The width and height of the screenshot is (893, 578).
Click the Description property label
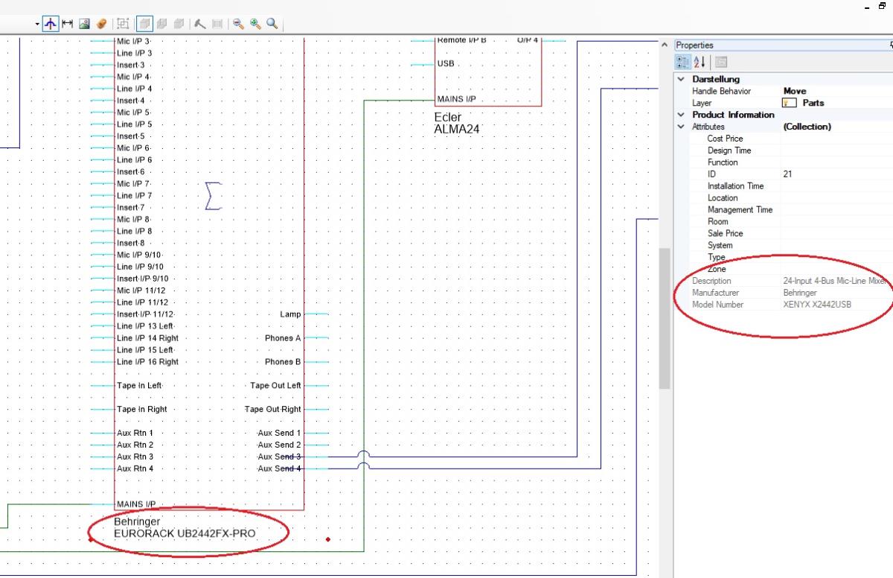click(x=711, y=281)
